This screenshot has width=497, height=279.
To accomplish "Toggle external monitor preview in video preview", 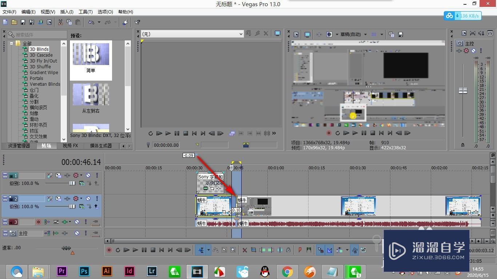I will (307, 35).
